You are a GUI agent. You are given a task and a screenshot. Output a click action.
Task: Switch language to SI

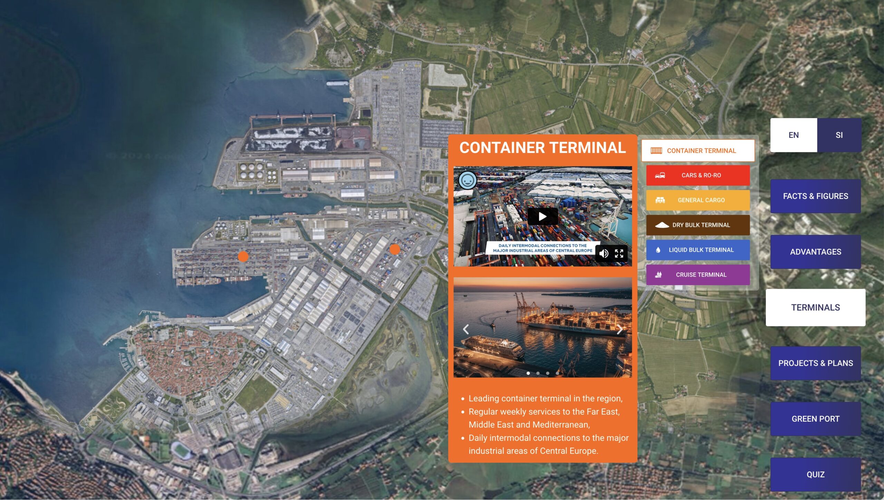(x=839, y=135)
